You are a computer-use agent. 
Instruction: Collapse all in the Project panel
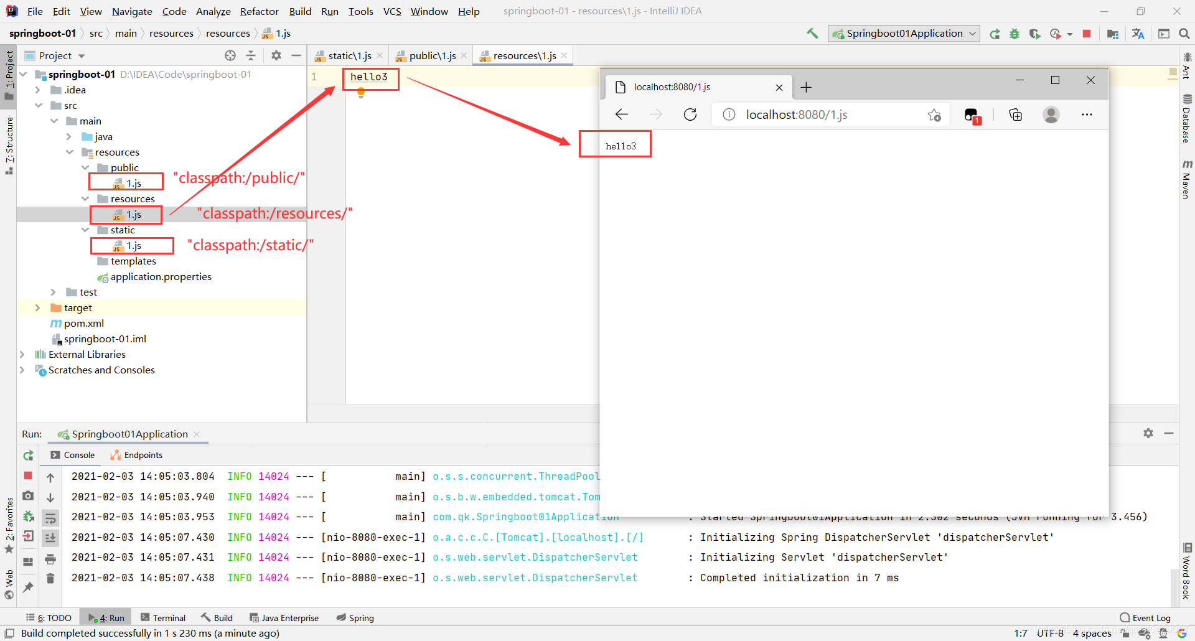[251, 55]
